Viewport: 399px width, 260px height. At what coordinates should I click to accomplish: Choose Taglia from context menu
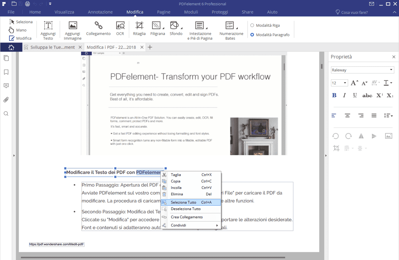tap(191, 175)
